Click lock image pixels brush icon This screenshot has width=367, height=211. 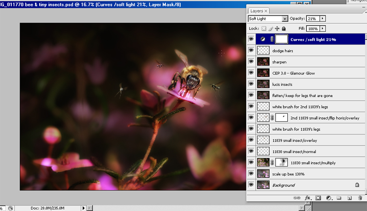pyautogui.click(x=271, y=29)
